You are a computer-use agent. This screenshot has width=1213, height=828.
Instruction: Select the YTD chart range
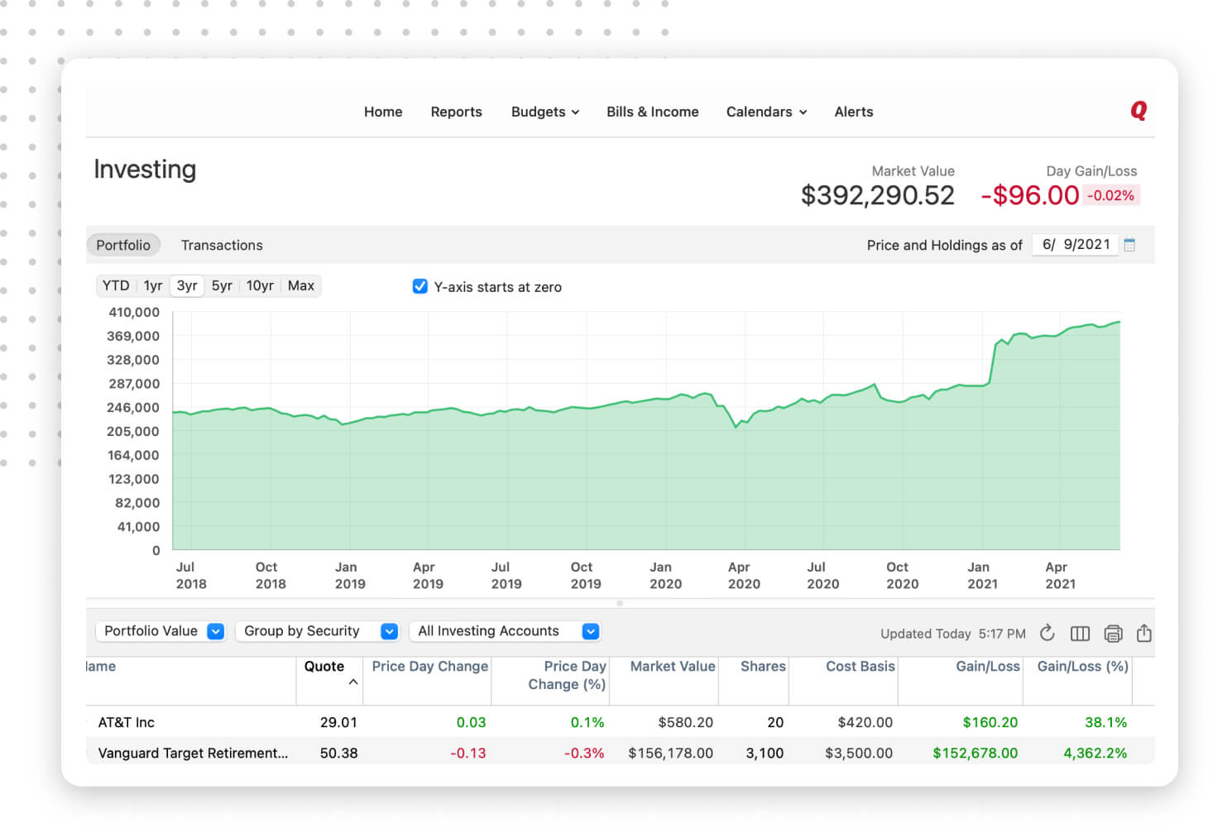[116, 285]
